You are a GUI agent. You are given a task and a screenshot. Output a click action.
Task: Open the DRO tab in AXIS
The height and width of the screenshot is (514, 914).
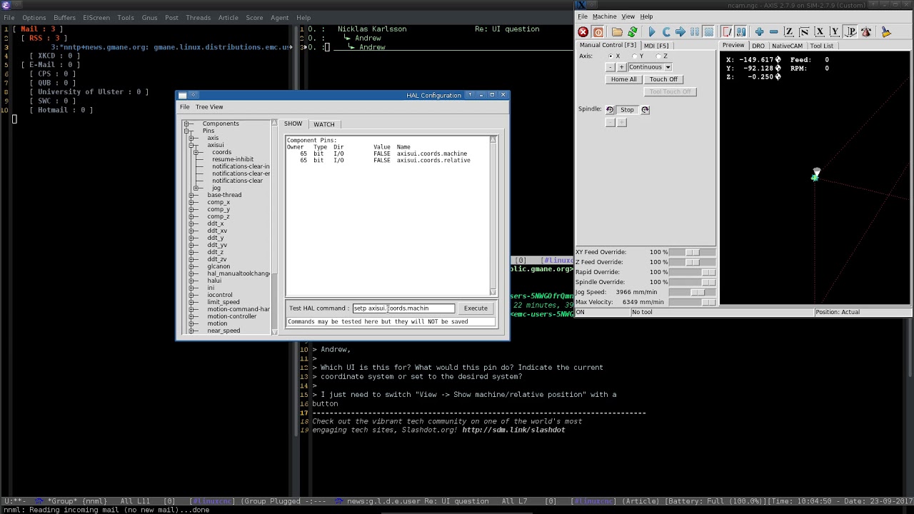tap(758, 46)
